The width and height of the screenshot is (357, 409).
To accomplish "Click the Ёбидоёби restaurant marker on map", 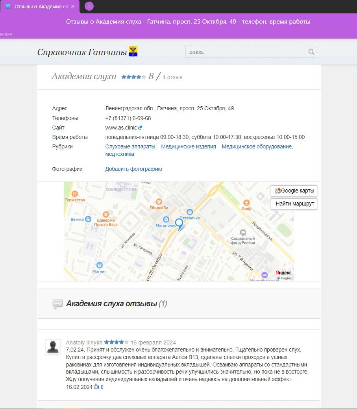I will tap(159, 201).
